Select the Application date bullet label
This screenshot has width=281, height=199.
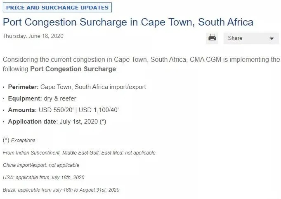point(32,122)
